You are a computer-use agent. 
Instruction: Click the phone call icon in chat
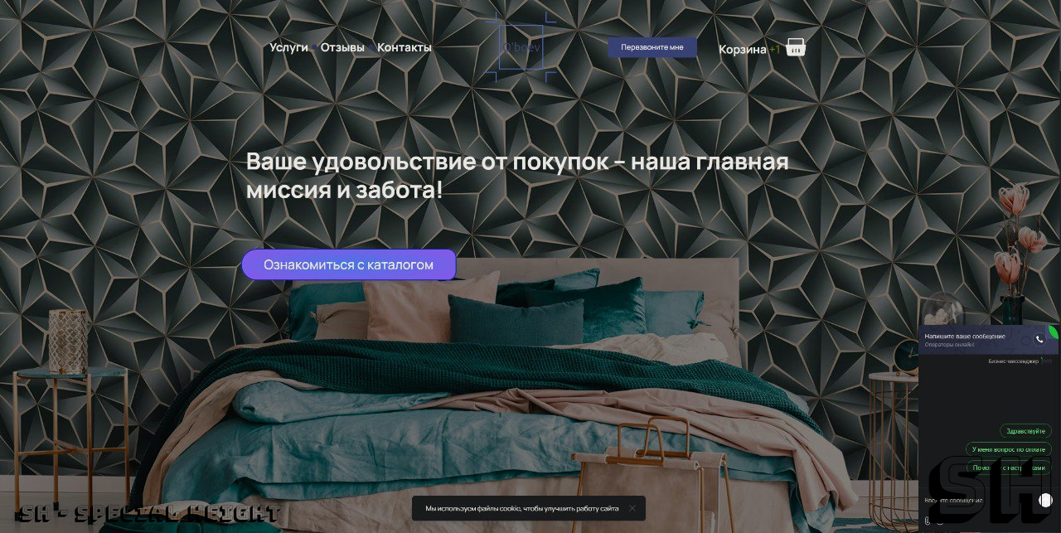[1039, 339]
